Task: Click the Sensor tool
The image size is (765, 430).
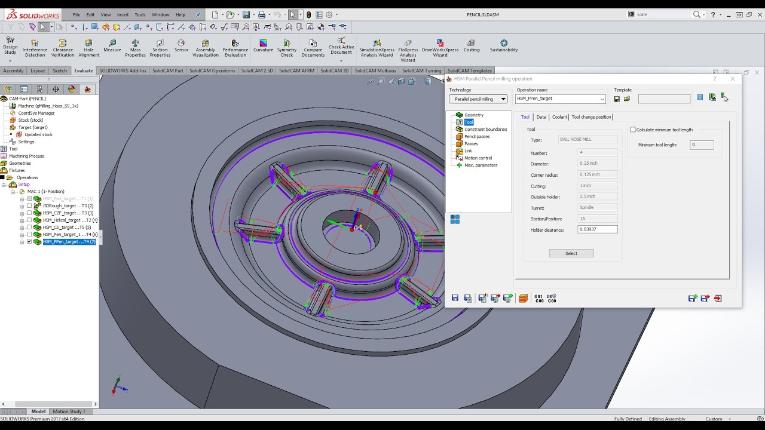Action: tap(181, 47)
